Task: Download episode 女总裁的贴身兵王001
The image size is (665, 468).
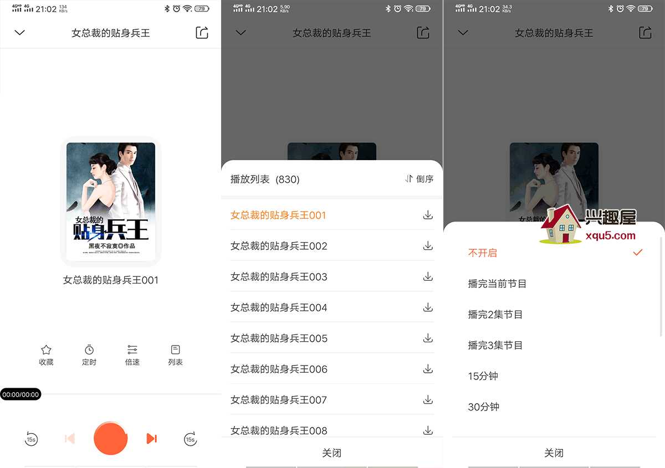Action: tap(428, 215)
